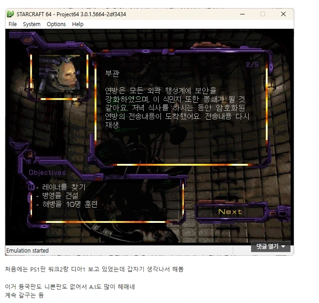Click the adjutant portrait thumbnail
The width and height of the screenshot is (319, 303).
(x=59, y=75)
